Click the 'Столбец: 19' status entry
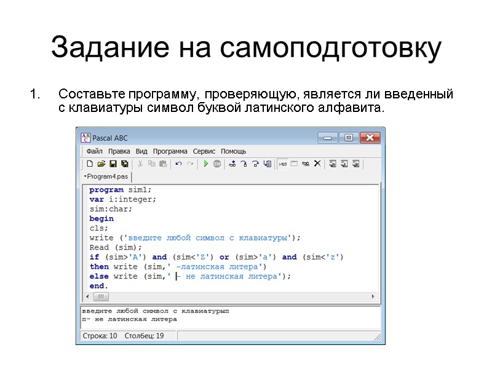The width and height of the screenshot is (492, 369). [144, 336]
